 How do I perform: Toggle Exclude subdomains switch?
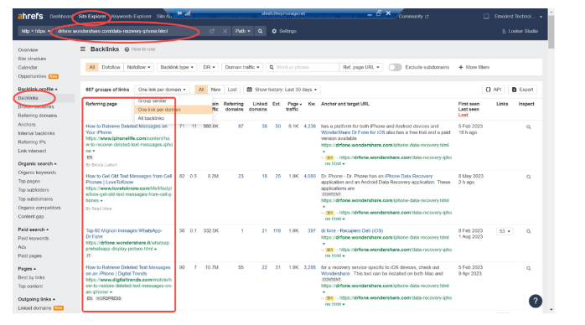click(395, 68)
